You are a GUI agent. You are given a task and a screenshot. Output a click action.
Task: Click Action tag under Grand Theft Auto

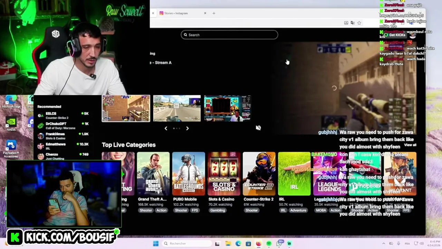[x=161, y=210]
